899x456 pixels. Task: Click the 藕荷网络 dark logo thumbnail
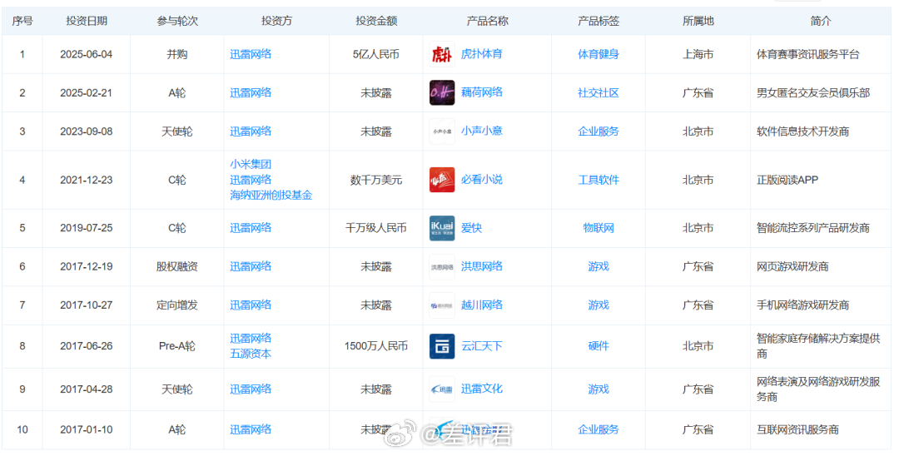(x=442, y=93)
